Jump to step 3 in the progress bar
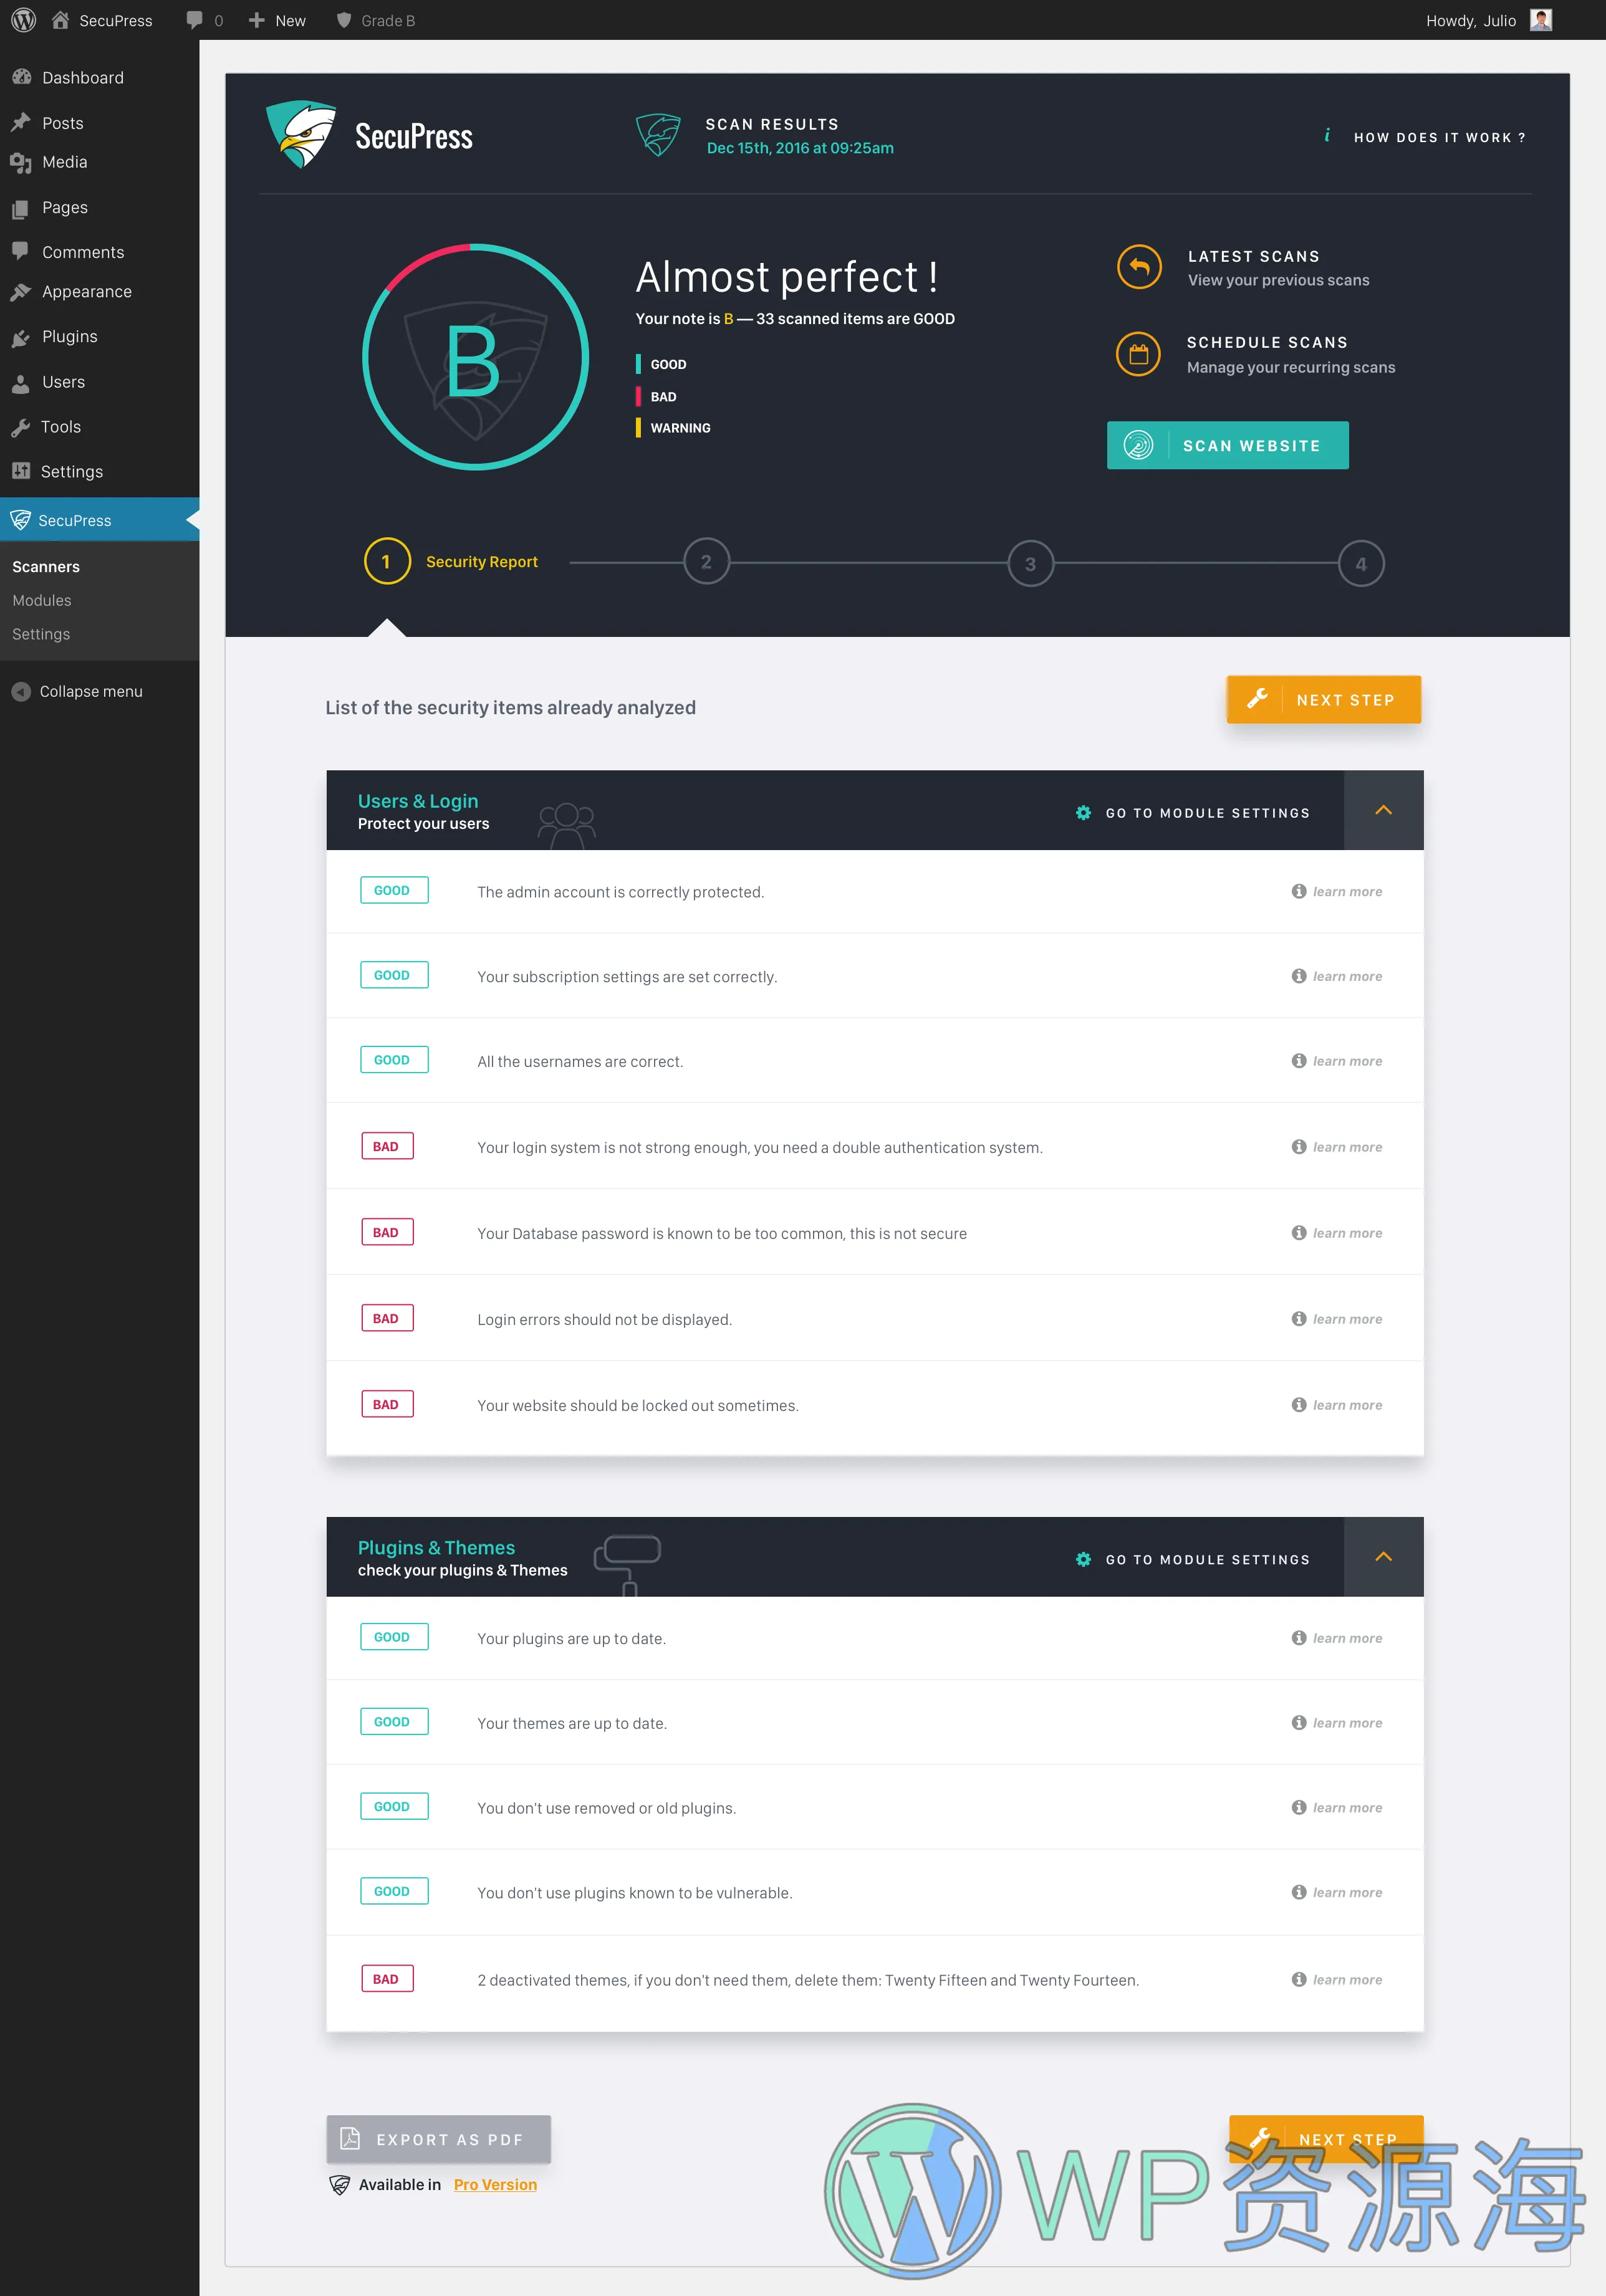The width and height of the screenshot is (1606, 2296). coord(1031,564)
